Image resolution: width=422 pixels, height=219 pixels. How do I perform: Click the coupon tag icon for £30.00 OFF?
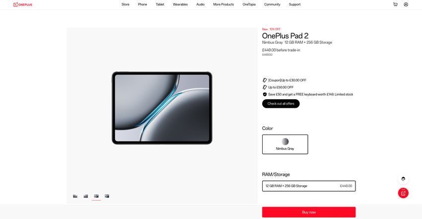click(x=265, y=80)
